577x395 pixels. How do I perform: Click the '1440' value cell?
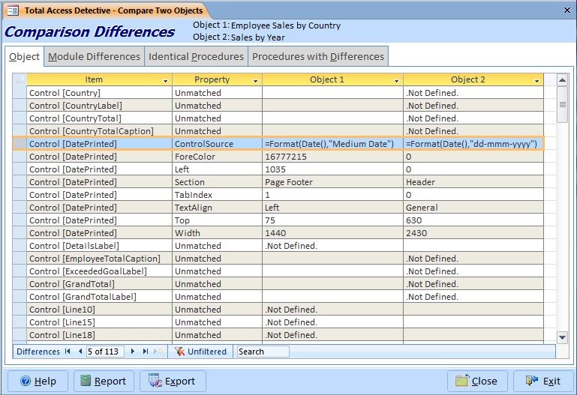pos(332,233)
